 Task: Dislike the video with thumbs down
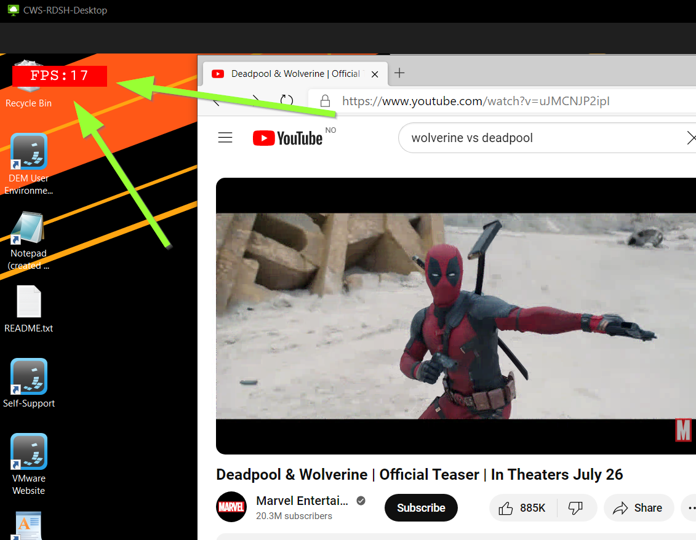point(576,508)
